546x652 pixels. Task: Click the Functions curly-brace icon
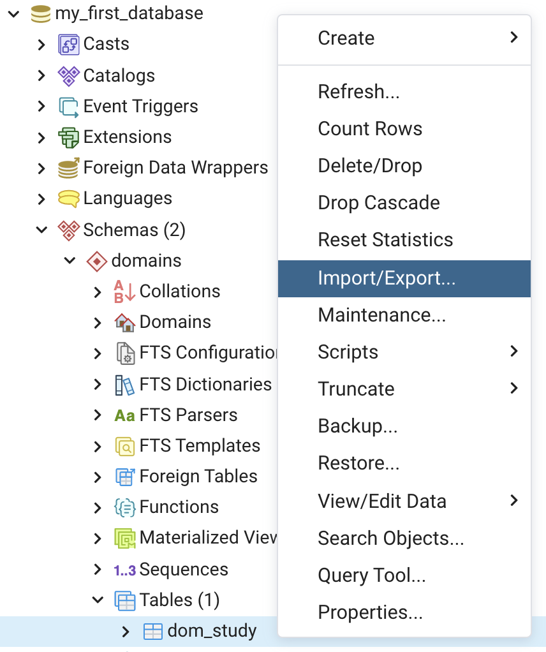[x=124, y=507]
